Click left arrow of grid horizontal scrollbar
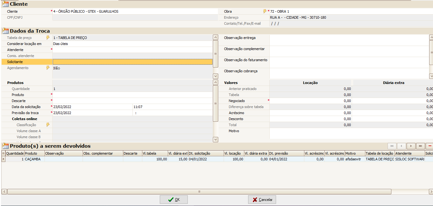Image resolution: width=433 pixels, height=206 pixels. point(4,191)
